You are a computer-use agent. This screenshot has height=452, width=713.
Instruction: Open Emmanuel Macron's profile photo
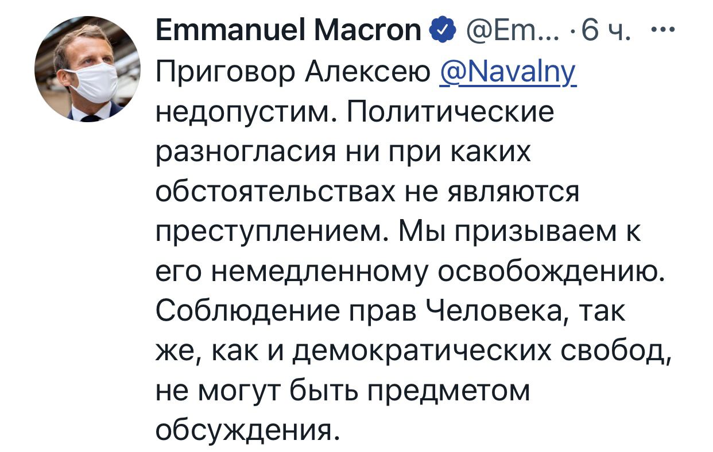87,69
